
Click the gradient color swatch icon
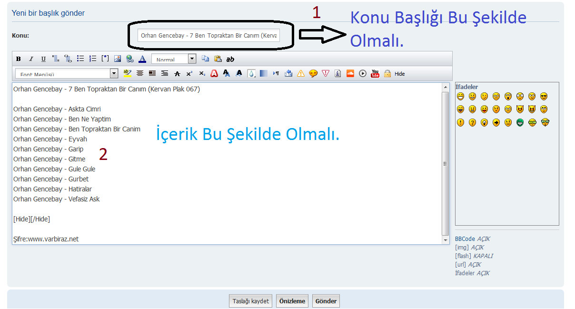coord(264,73)
